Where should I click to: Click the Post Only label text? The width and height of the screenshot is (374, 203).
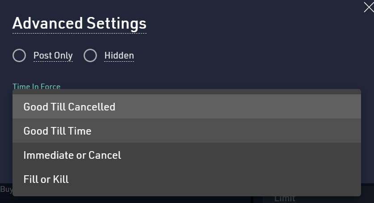[53, 55]
